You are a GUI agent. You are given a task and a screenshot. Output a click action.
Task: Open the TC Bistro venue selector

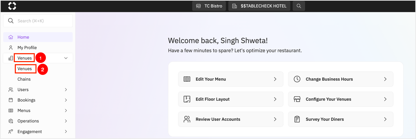[x=209, y=6]
